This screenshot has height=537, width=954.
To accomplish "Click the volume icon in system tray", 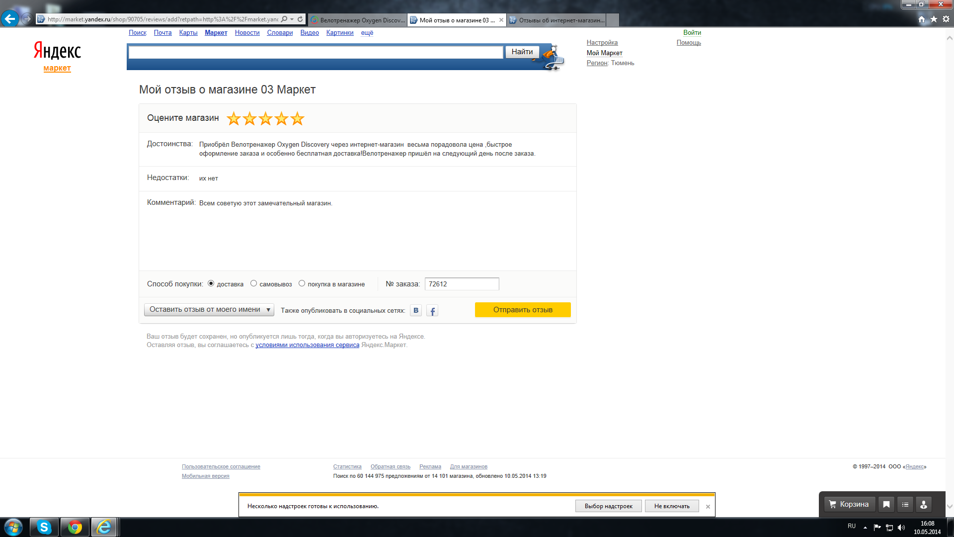I will 901,528.
